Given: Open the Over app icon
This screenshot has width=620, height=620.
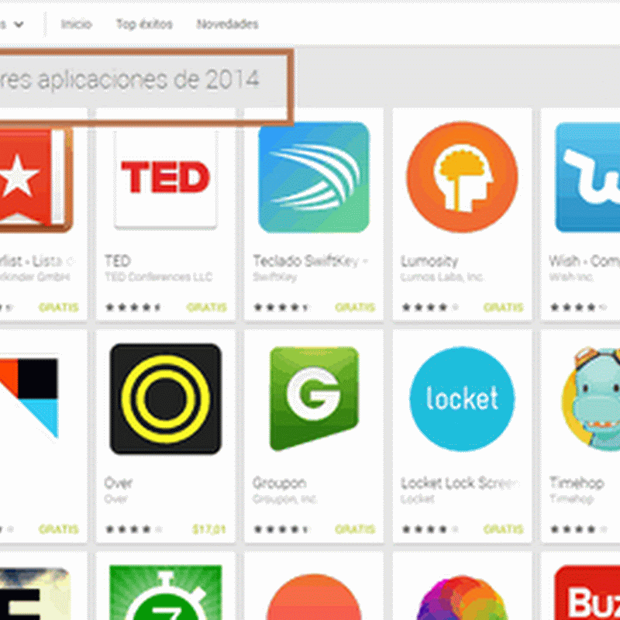Looking at the screenshot, I should coord(165,398).
